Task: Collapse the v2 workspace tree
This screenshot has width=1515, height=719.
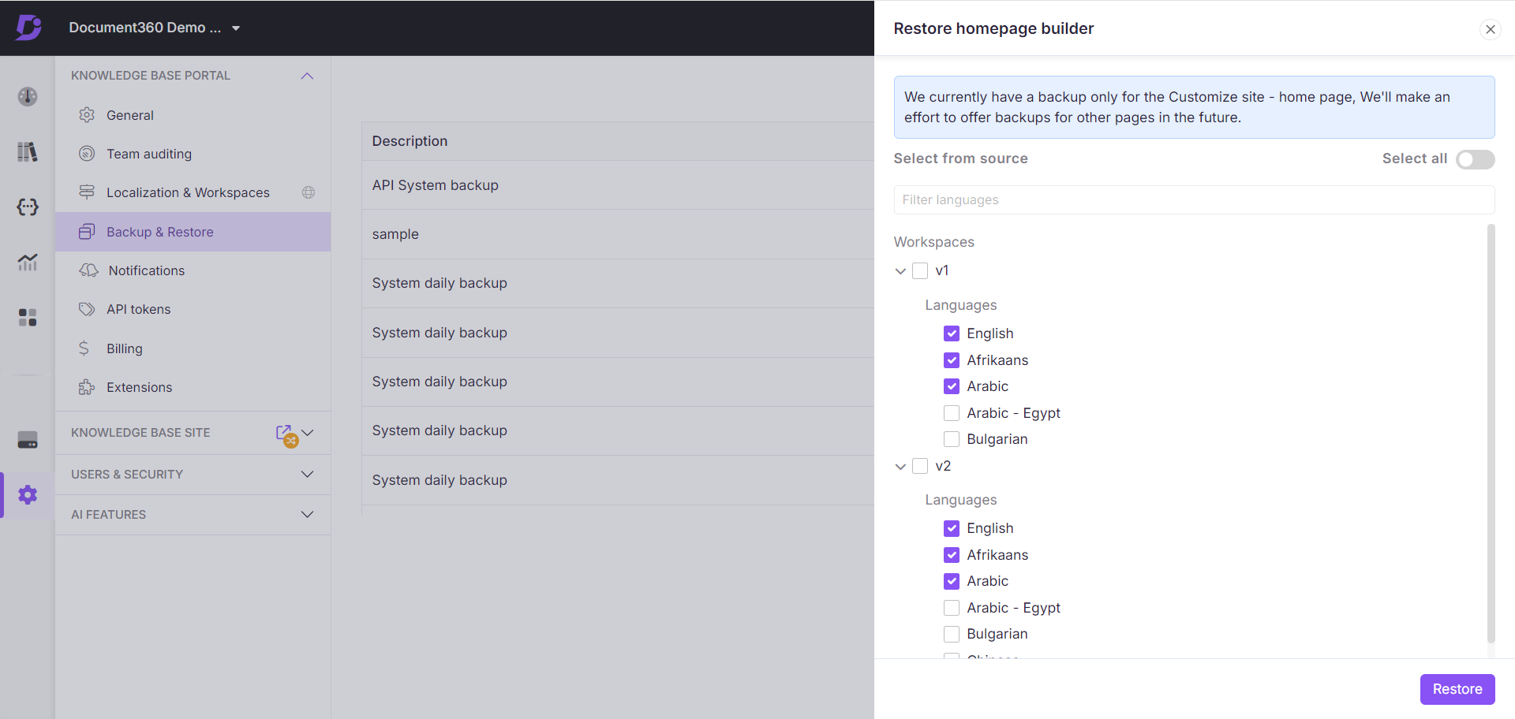Action: point(900,467)
